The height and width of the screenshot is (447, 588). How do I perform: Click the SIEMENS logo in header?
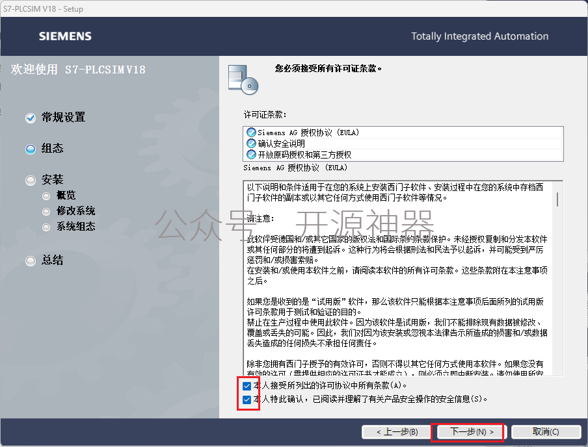(x=65, y=36)
